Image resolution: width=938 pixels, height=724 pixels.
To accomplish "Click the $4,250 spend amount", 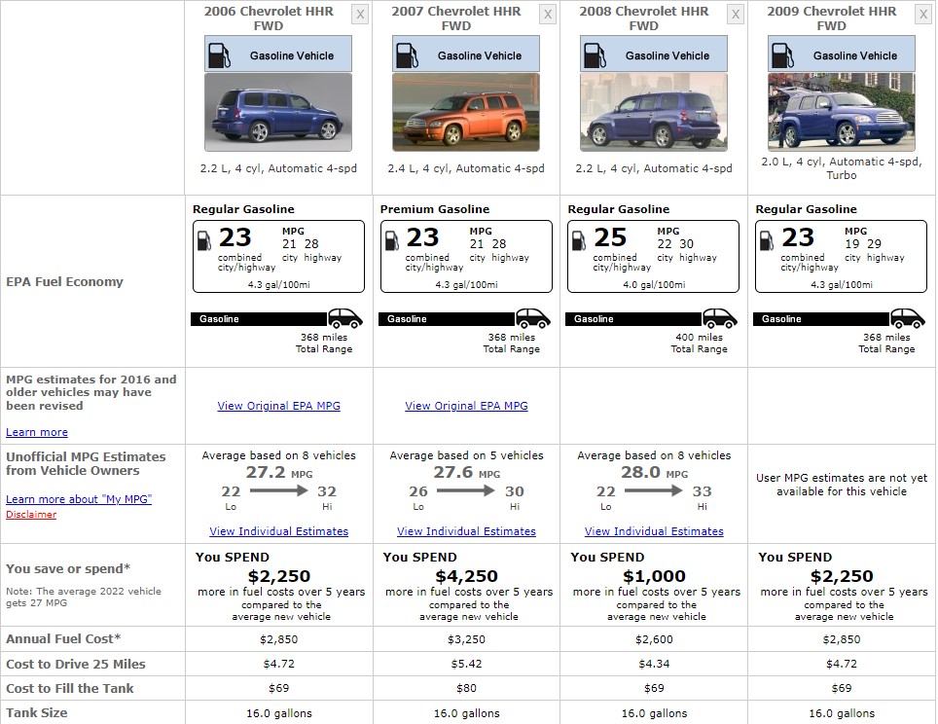I will [x=467, y=576].
